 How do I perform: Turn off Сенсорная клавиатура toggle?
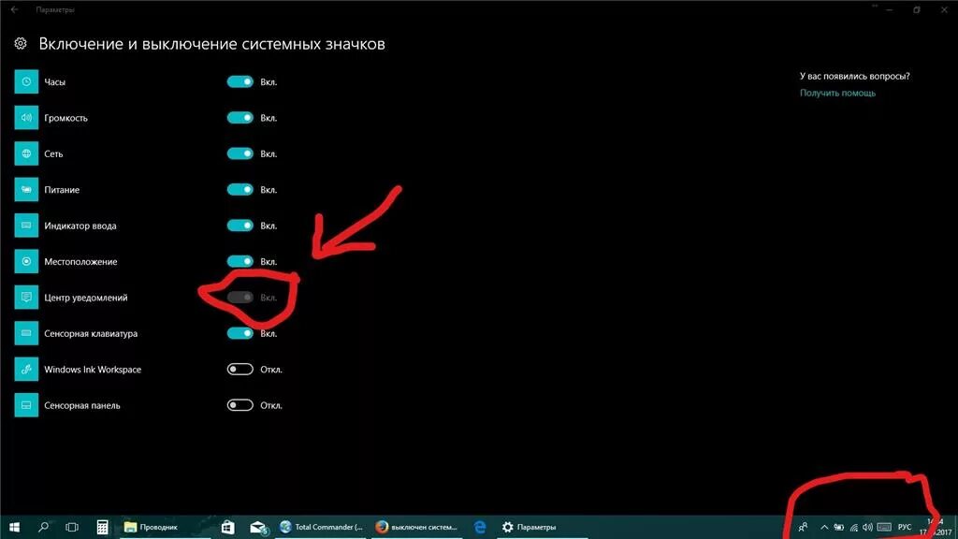240,333
